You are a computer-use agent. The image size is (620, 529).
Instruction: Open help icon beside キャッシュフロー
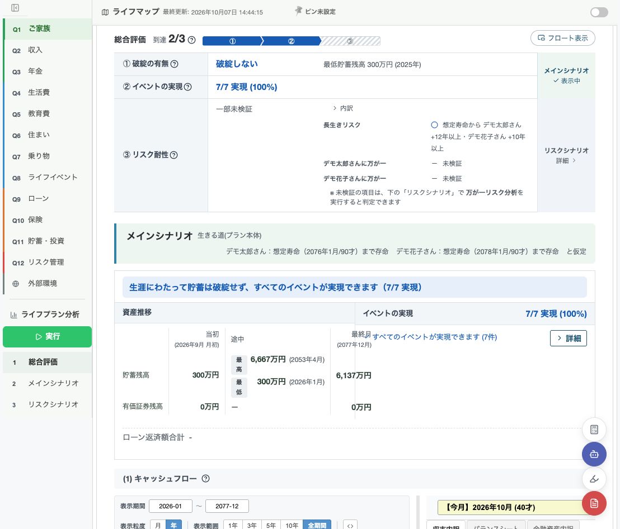[x=205, y=479]
